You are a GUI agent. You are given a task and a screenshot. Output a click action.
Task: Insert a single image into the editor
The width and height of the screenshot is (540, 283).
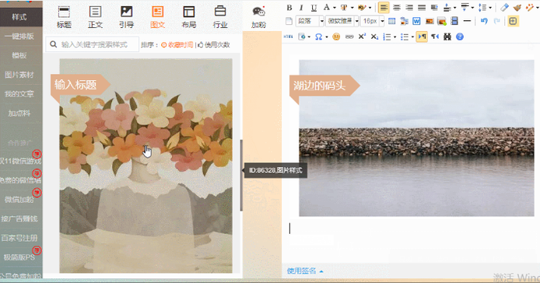click(429, 21)
